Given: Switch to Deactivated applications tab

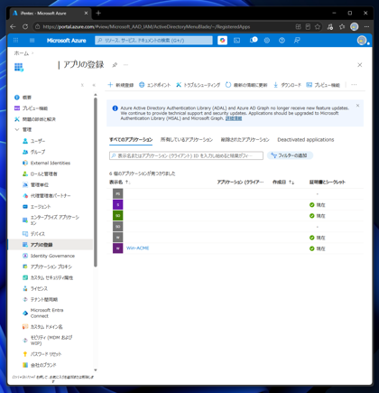Looking at the screenshot, I should pos(306,140).
